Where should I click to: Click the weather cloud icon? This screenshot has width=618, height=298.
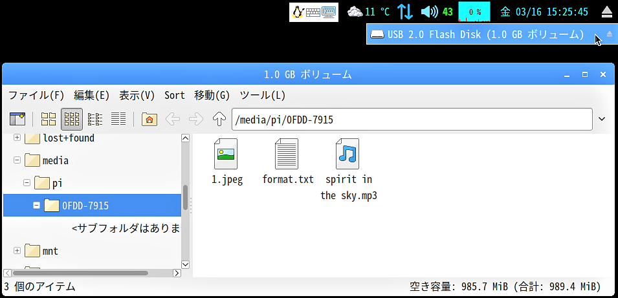(x=355, y=12)
